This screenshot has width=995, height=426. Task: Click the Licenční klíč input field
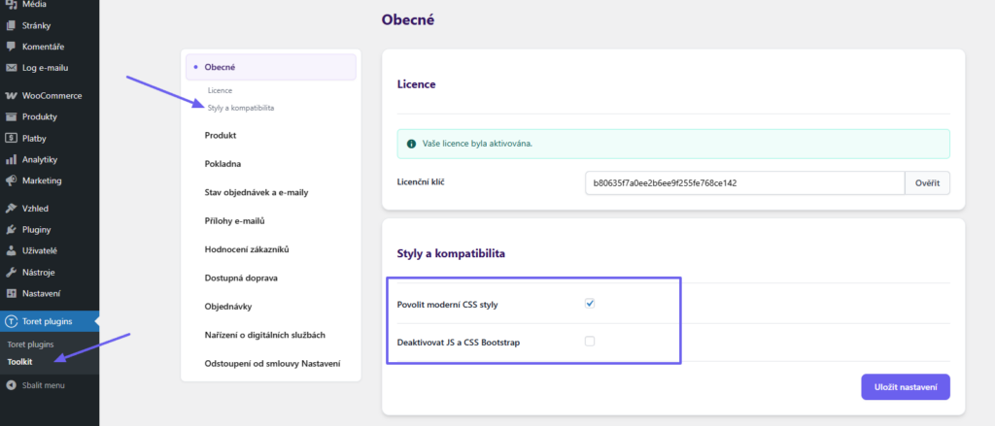tap(745, 183)
